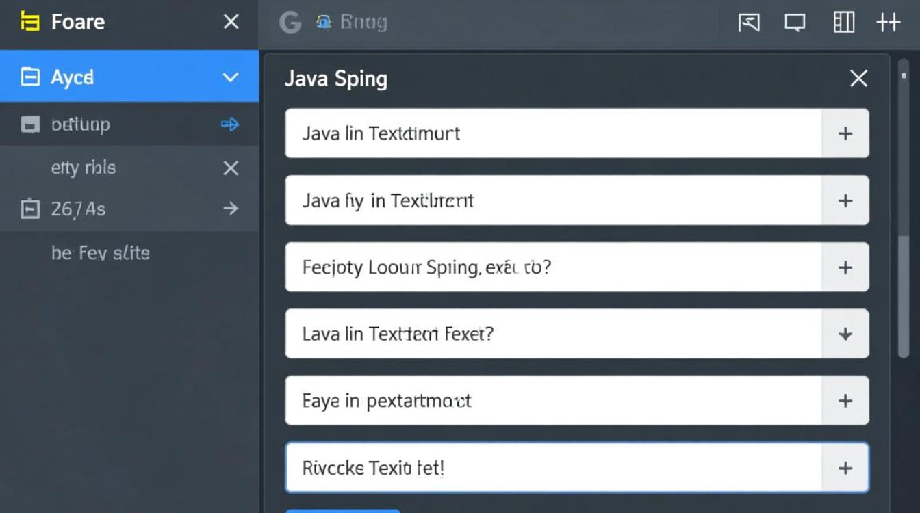Open the column layout icon in toolbar
The width and height of the screenshot is (920, 513).
coord(843,23)
